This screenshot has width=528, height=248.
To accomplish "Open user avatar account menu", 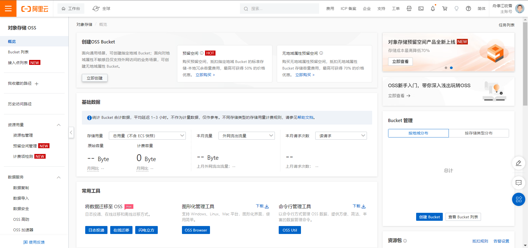I will 519,9.
